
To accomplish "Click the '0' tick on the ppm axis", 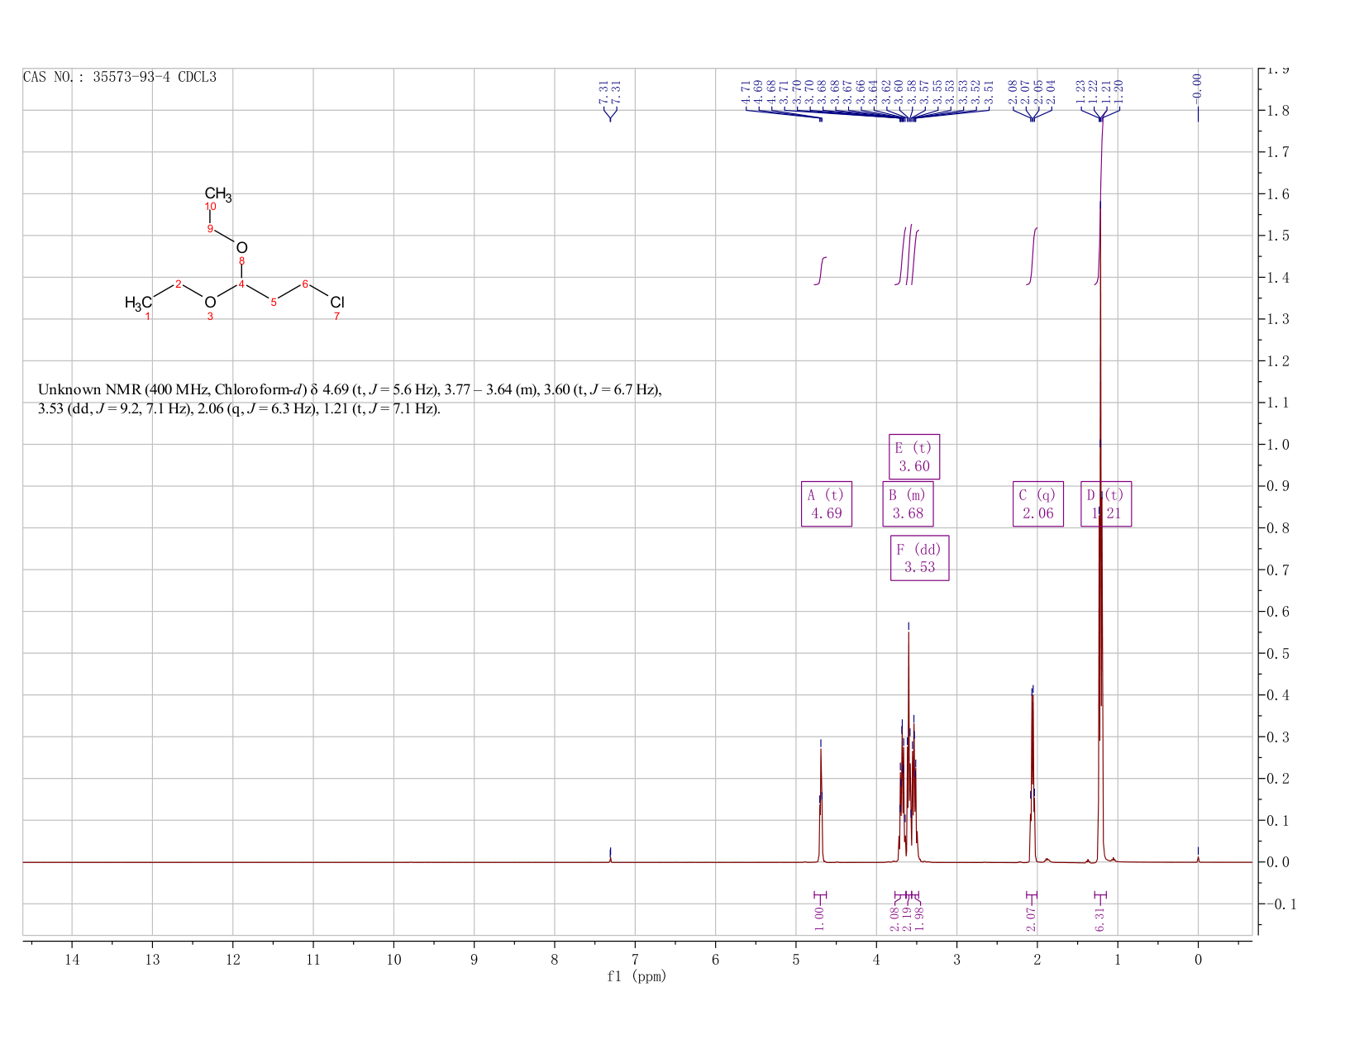I will coord(1198,959).
